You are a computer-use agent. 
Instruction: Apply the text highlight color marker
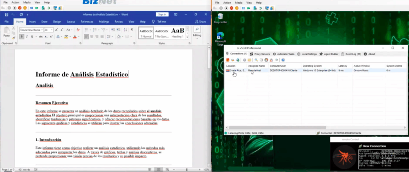66,37
